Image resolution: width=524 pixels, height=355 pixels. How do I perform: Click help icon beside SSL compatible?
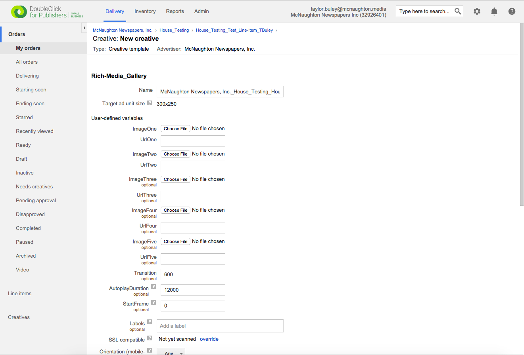[150, 338]
